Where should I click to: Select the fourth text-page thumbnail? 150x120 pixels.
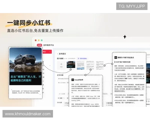[100, 65]
